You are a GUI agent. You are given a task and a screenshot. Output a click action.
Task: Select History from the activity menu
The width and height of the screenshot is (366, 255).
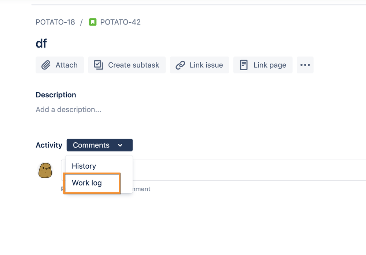point(84,166)
